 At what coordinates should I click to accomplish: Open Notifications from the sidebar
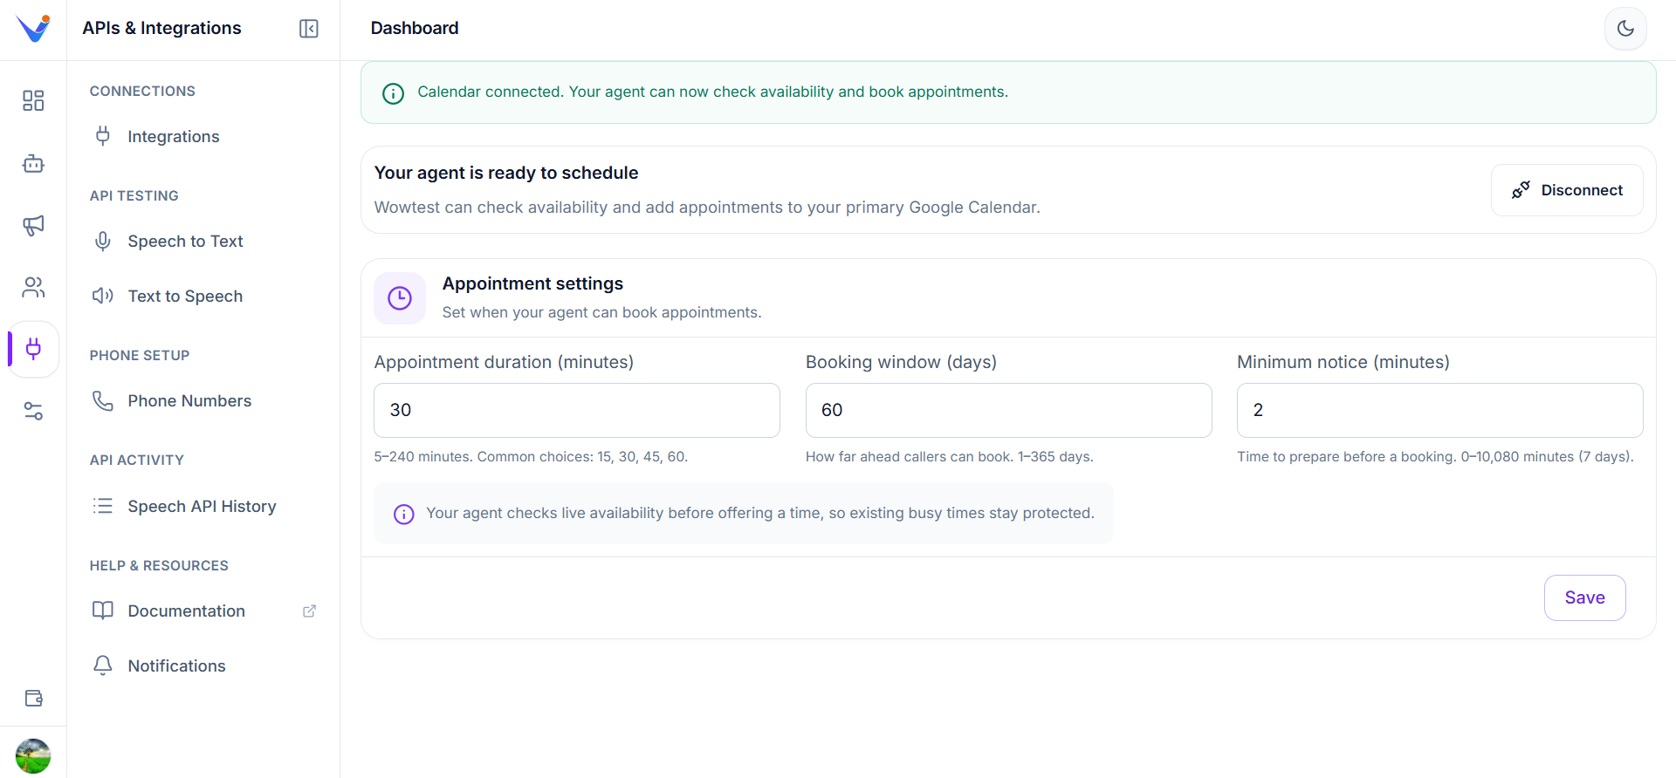pos(203,666)
